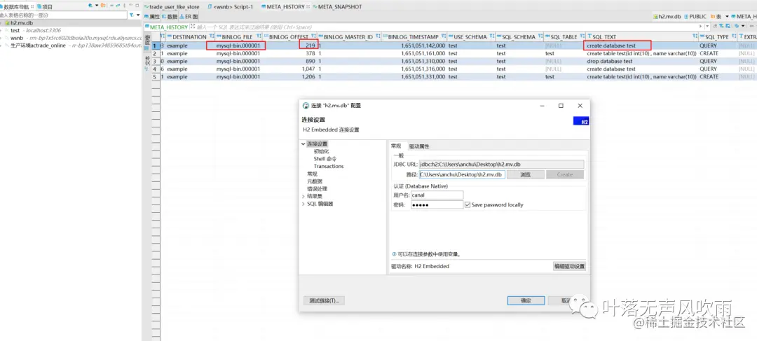Viewport: 757px width, 341px height.
Task: Select 常规 in the dialog settings tree
Action: tap(313, 174)
